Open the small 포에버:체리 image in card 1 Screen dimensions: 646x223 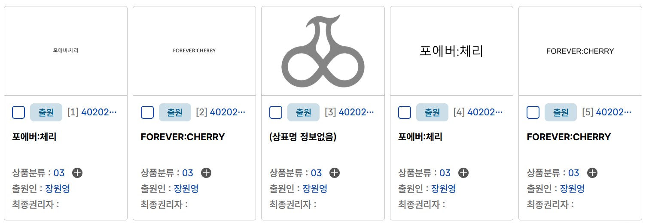(x=66, y=50)
